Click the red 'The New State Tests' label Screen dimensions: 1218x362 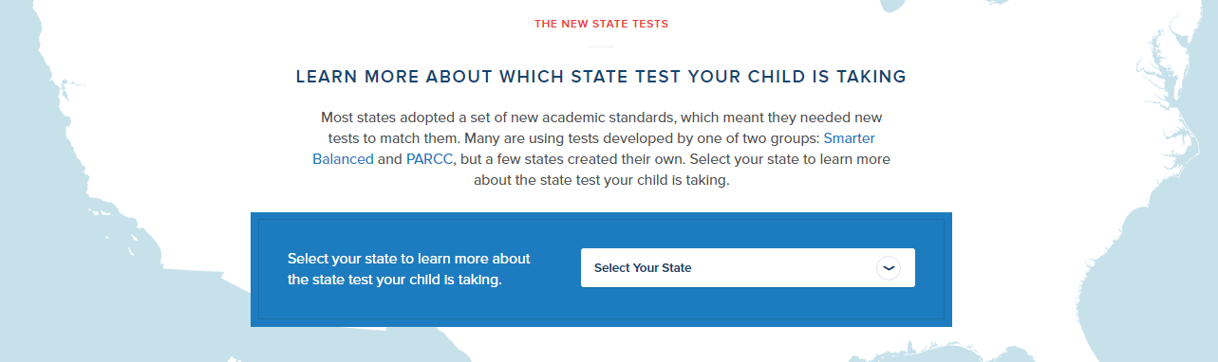click(x=601, y=24)
